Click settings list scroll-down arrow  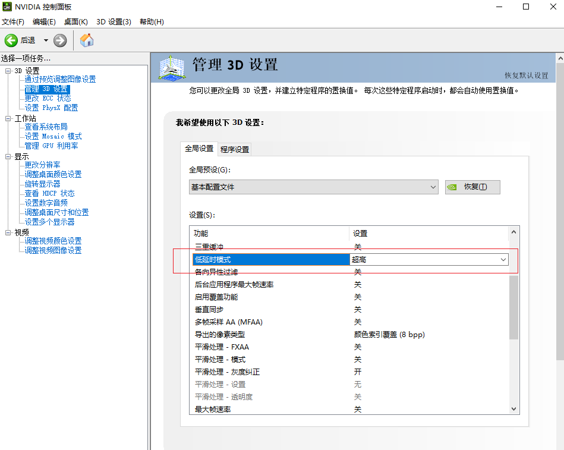pyautogui.click(x=513, y=408)
